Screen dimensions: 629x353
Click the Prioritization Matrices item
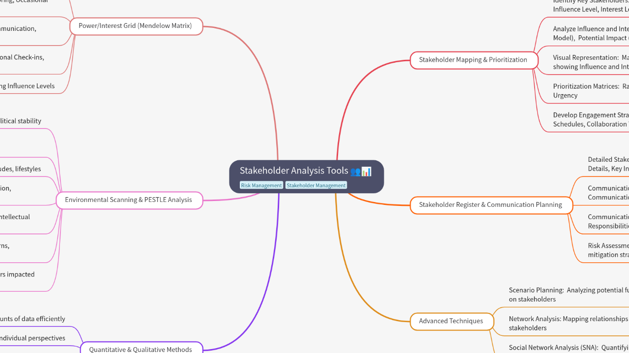click(591, 91)
